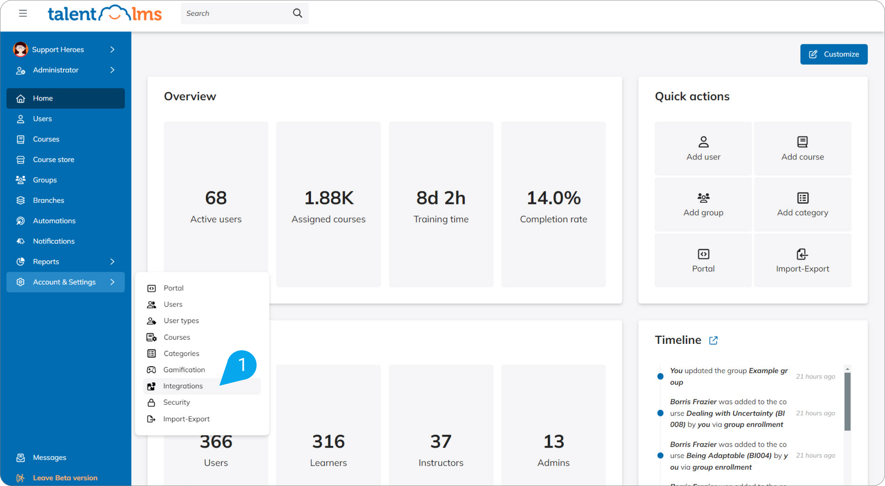The height and width of the screenshot is (486, 885).
Task: Click the Timeline scrollbar thumb
Action: point(847,401)
